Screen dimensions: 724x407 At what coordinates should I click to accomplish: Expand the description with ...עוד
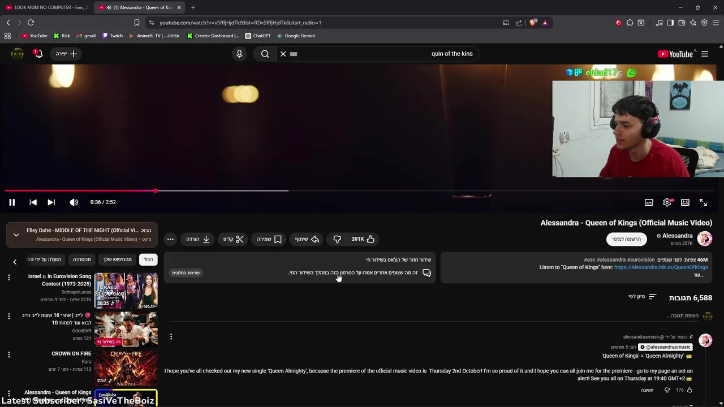click(699, 275)
